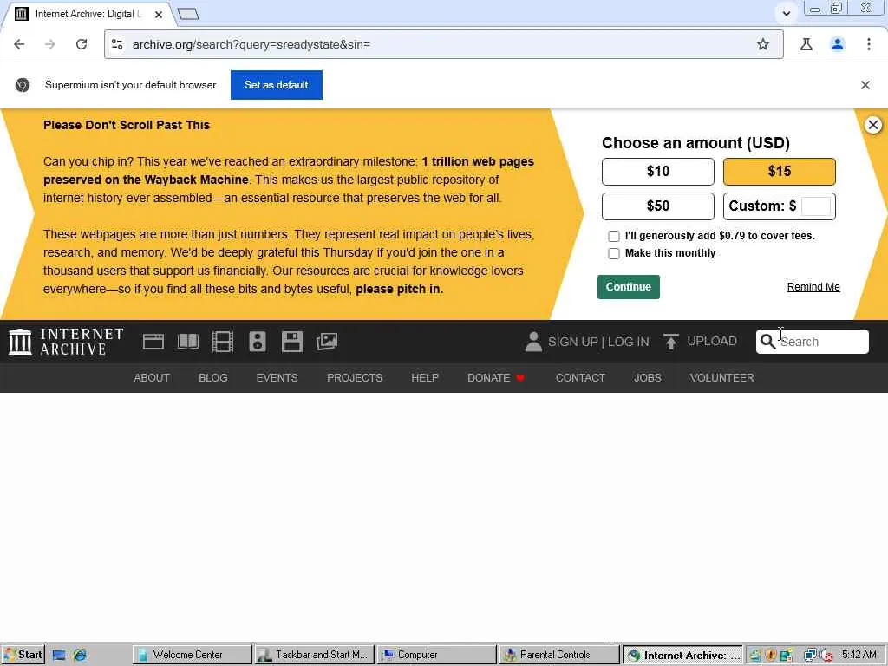This screenshot has height=666, width=888.
Task: Open the JOBS menu item
Action: pyautogui.click(x=647, y=378)
